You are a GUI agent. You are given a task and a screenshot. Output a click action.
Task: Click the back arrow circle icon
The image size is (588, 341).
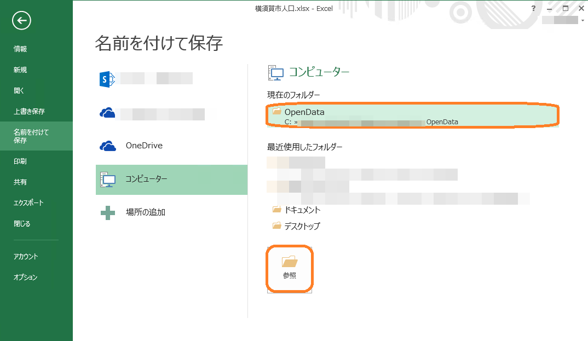tap(22, 21)
